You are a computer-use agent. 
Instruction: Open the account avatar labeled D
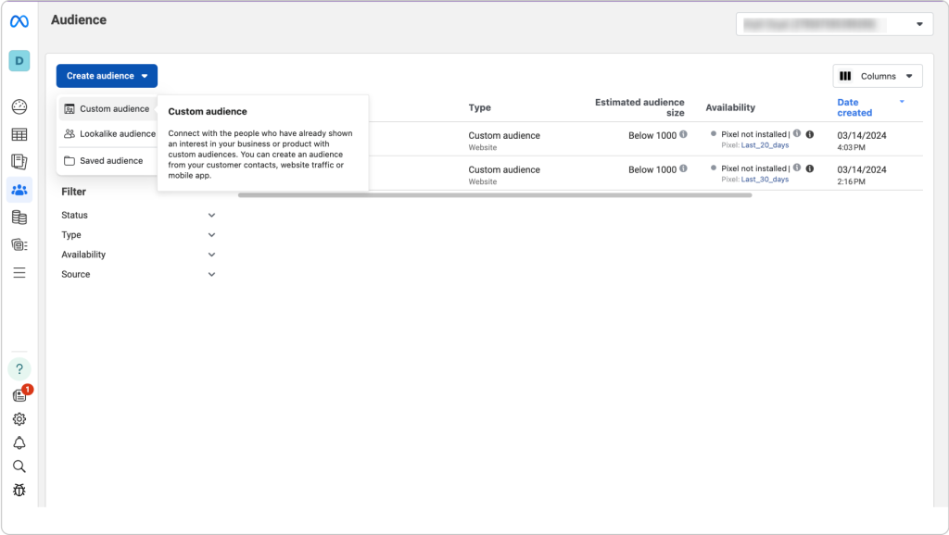pos(19,60)
